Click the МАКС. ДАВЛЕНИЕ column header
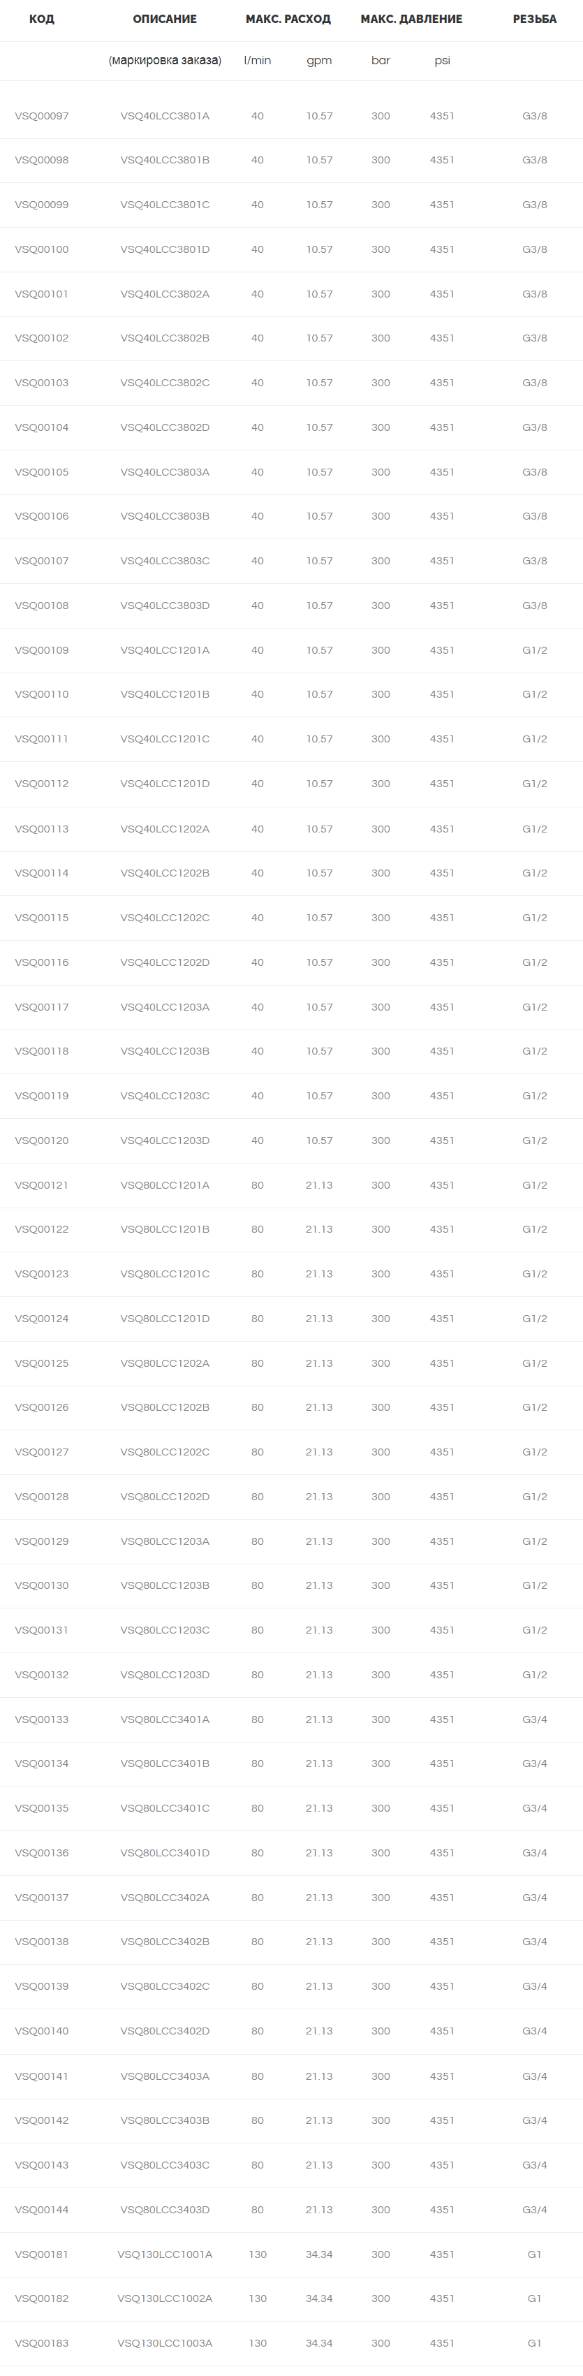 tap(411, 20)
